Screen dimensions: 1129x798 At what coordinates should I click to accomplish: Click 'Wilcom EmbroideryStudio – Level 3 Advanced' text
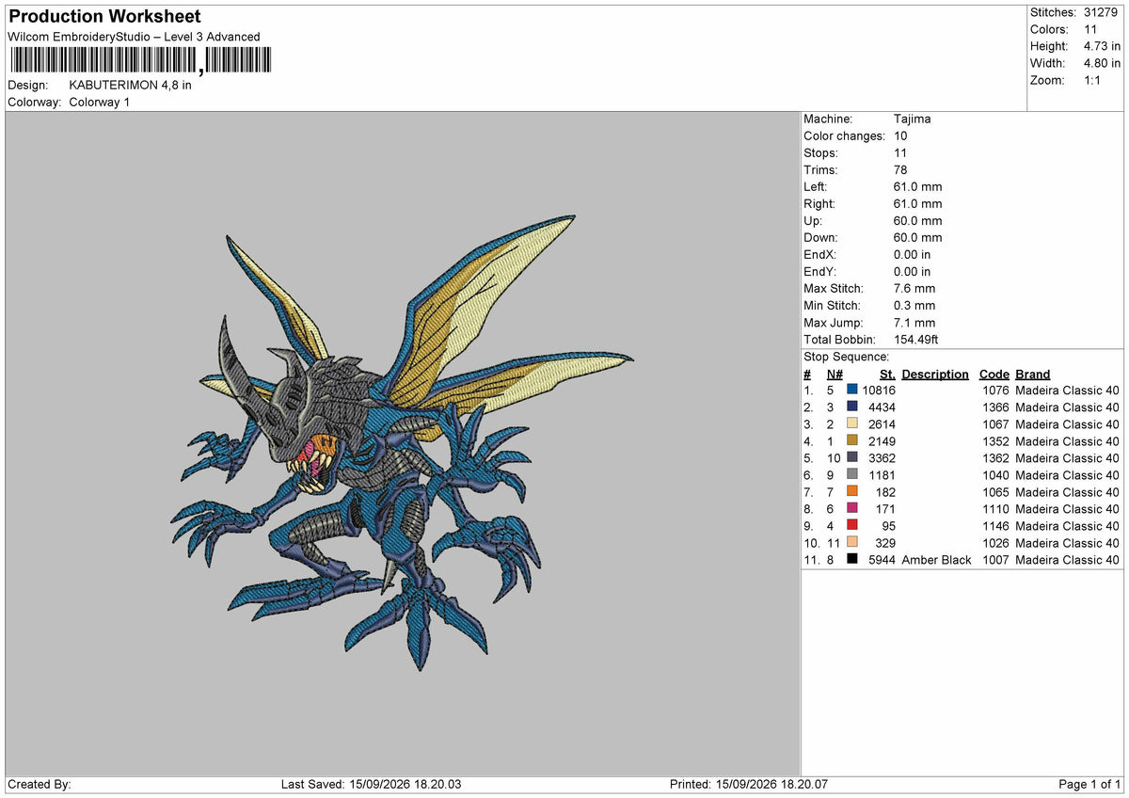134,37
